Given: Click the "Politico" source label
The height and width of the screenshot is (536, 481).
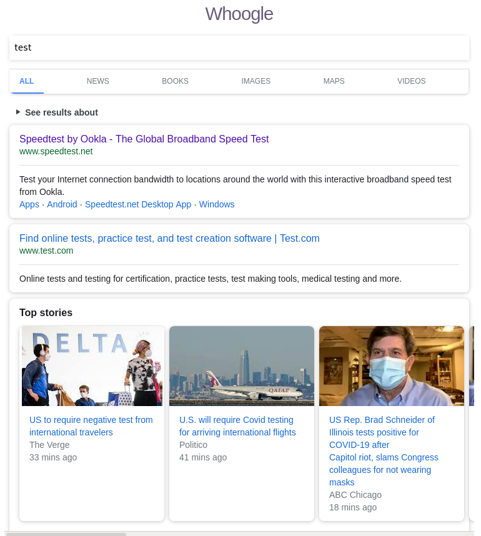Looking at the screenshot, I should [x=193, y=445].
